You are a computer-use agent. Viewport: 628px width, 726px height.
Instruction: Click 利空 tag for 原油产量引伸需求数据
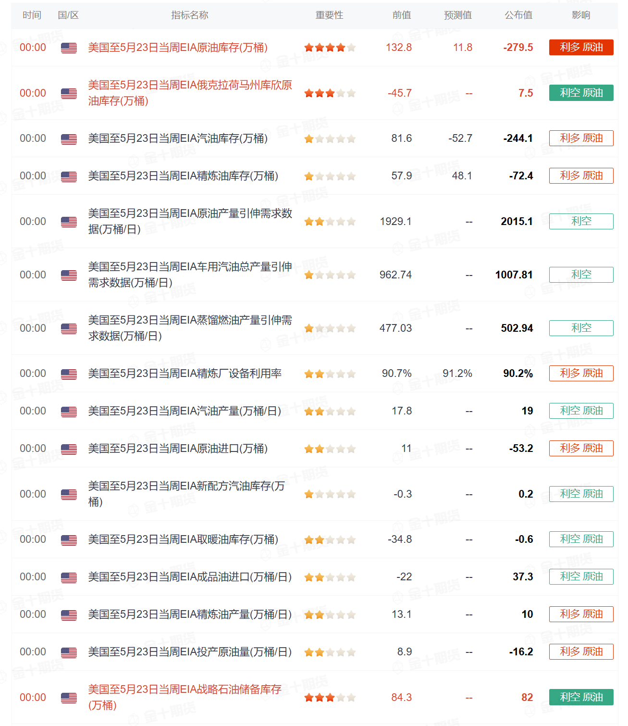581,221
